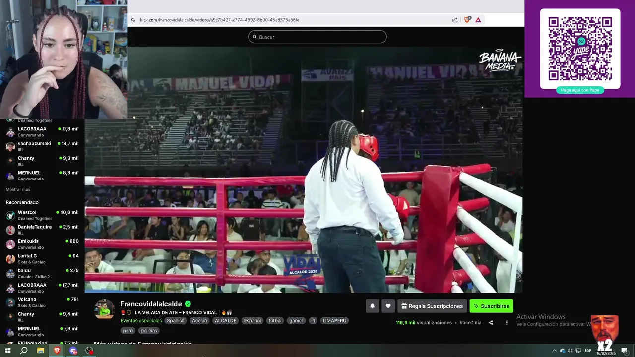Click the Español tag

252,321
